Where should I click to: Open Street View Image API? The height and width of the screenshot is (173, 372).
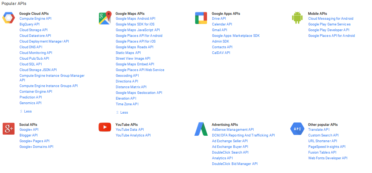click(133, 59)
